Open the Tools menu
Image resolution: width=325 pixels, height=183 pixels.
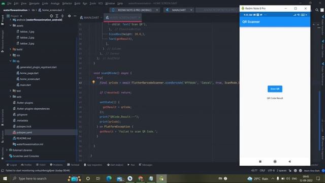click(92, 4)
